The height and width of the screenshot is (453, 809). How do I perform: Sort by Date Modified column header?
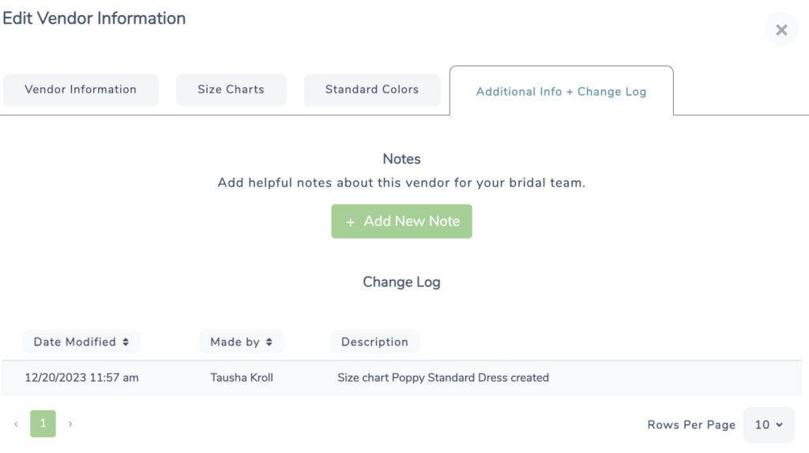(x=81, y=342)
